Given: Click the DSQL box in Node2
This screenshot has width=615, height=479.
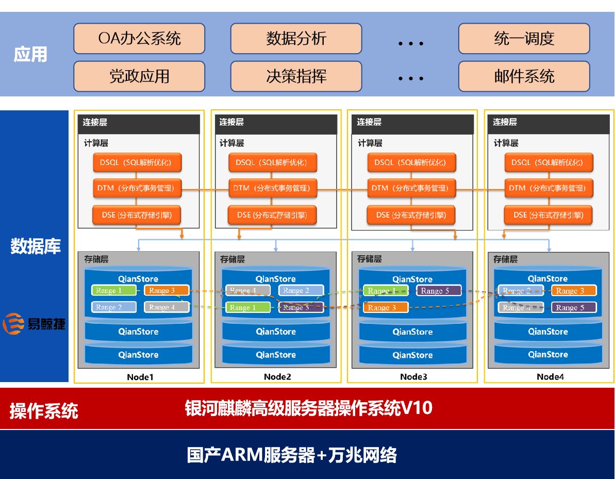Looking at the screenshot, I should pyautogui.click(x=273, y=162).
